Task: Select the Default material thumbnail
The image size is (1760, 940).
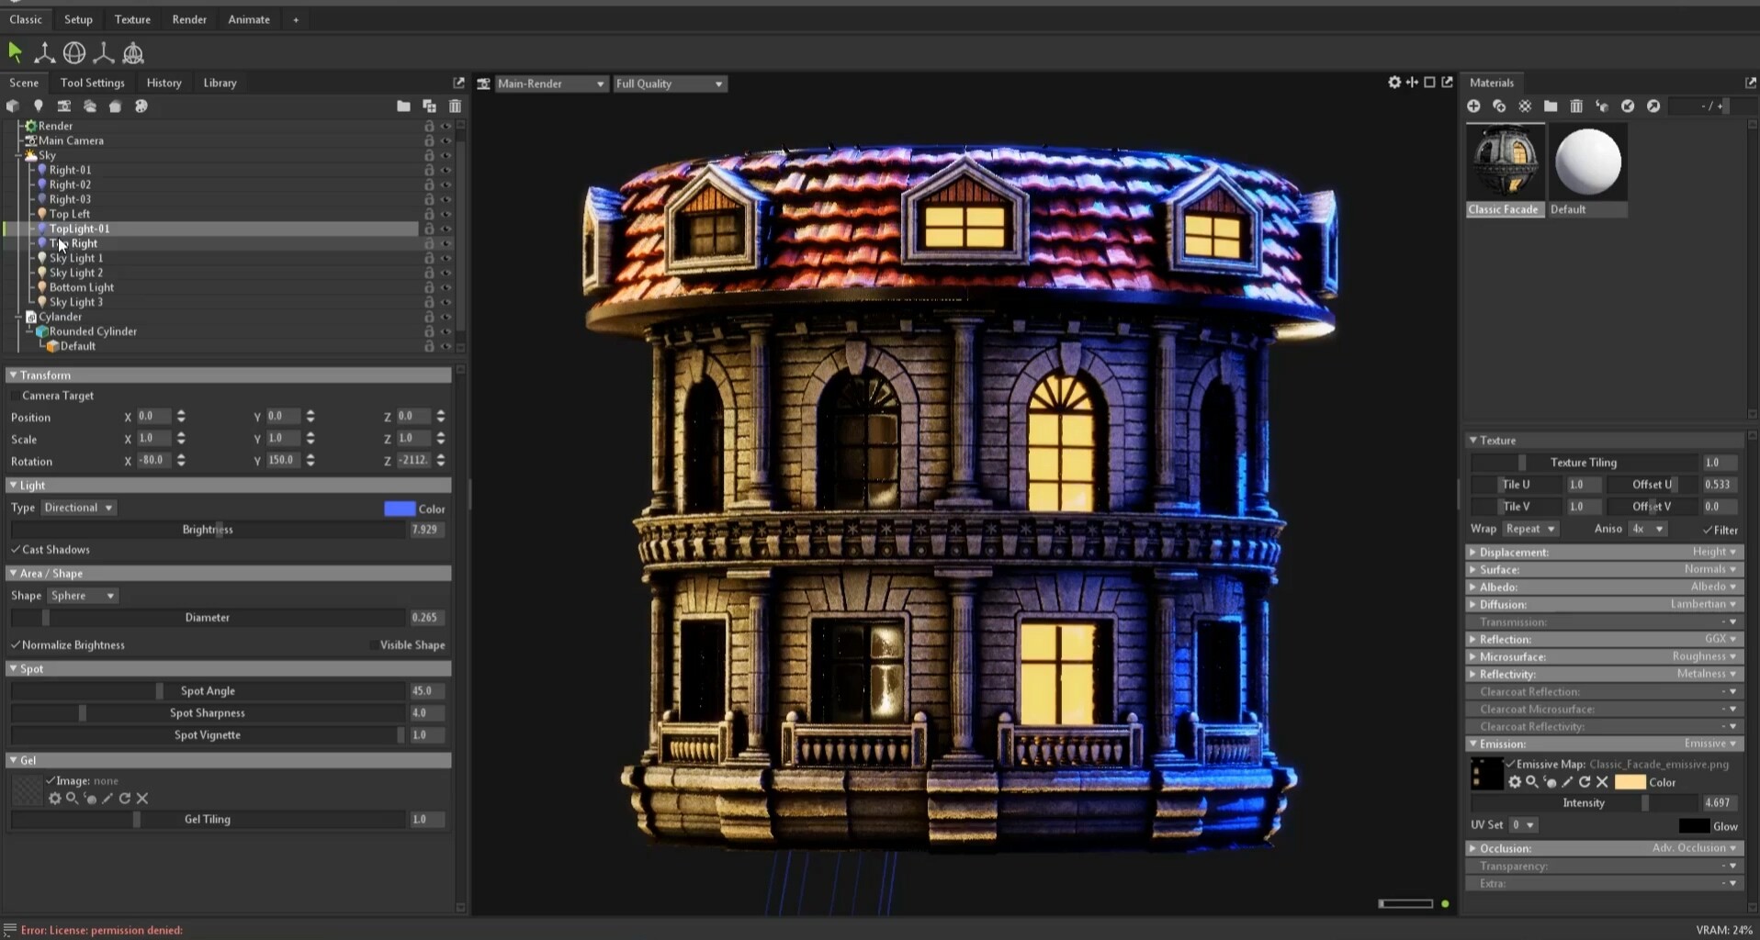Action: tap(1587, 162)
